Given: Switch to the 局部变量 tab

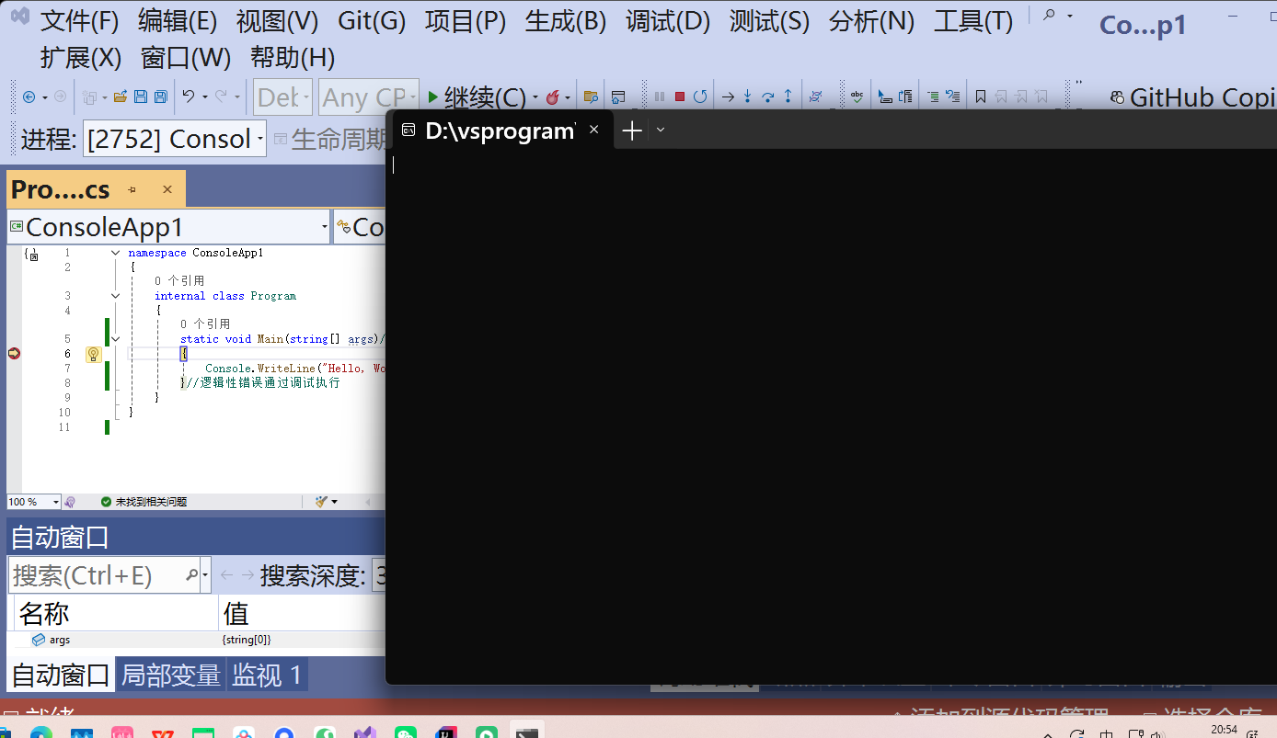Looking at the screenshot, I should tap(170, 674).
